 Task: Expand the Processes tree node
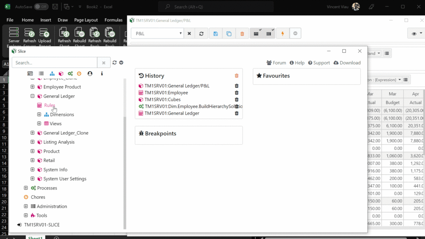click(x=26, y=188)
